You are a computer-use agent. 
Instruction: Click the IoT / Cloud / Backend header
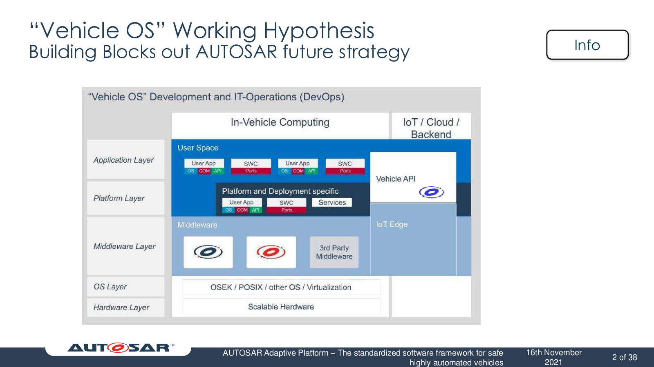click(431, 128)
